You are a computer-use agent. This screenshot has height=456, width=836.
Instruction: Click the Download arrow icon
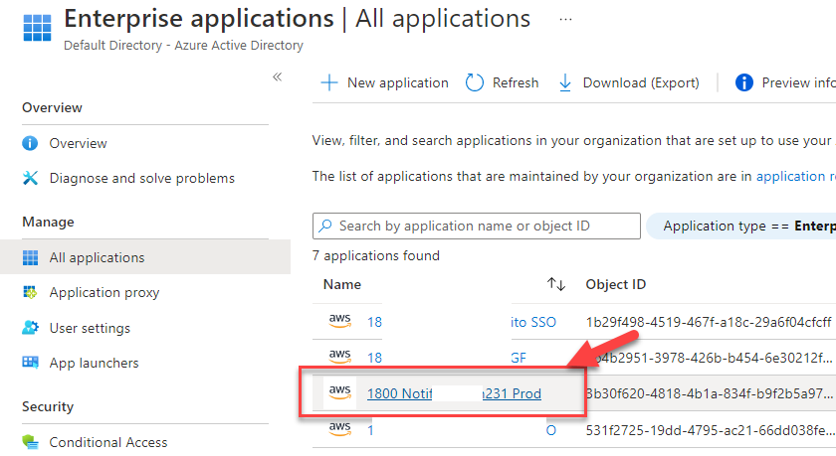click(x=565, y=83)
